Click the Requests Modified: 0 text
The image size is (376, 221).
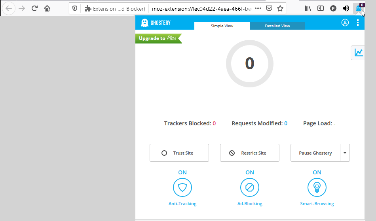260,123
